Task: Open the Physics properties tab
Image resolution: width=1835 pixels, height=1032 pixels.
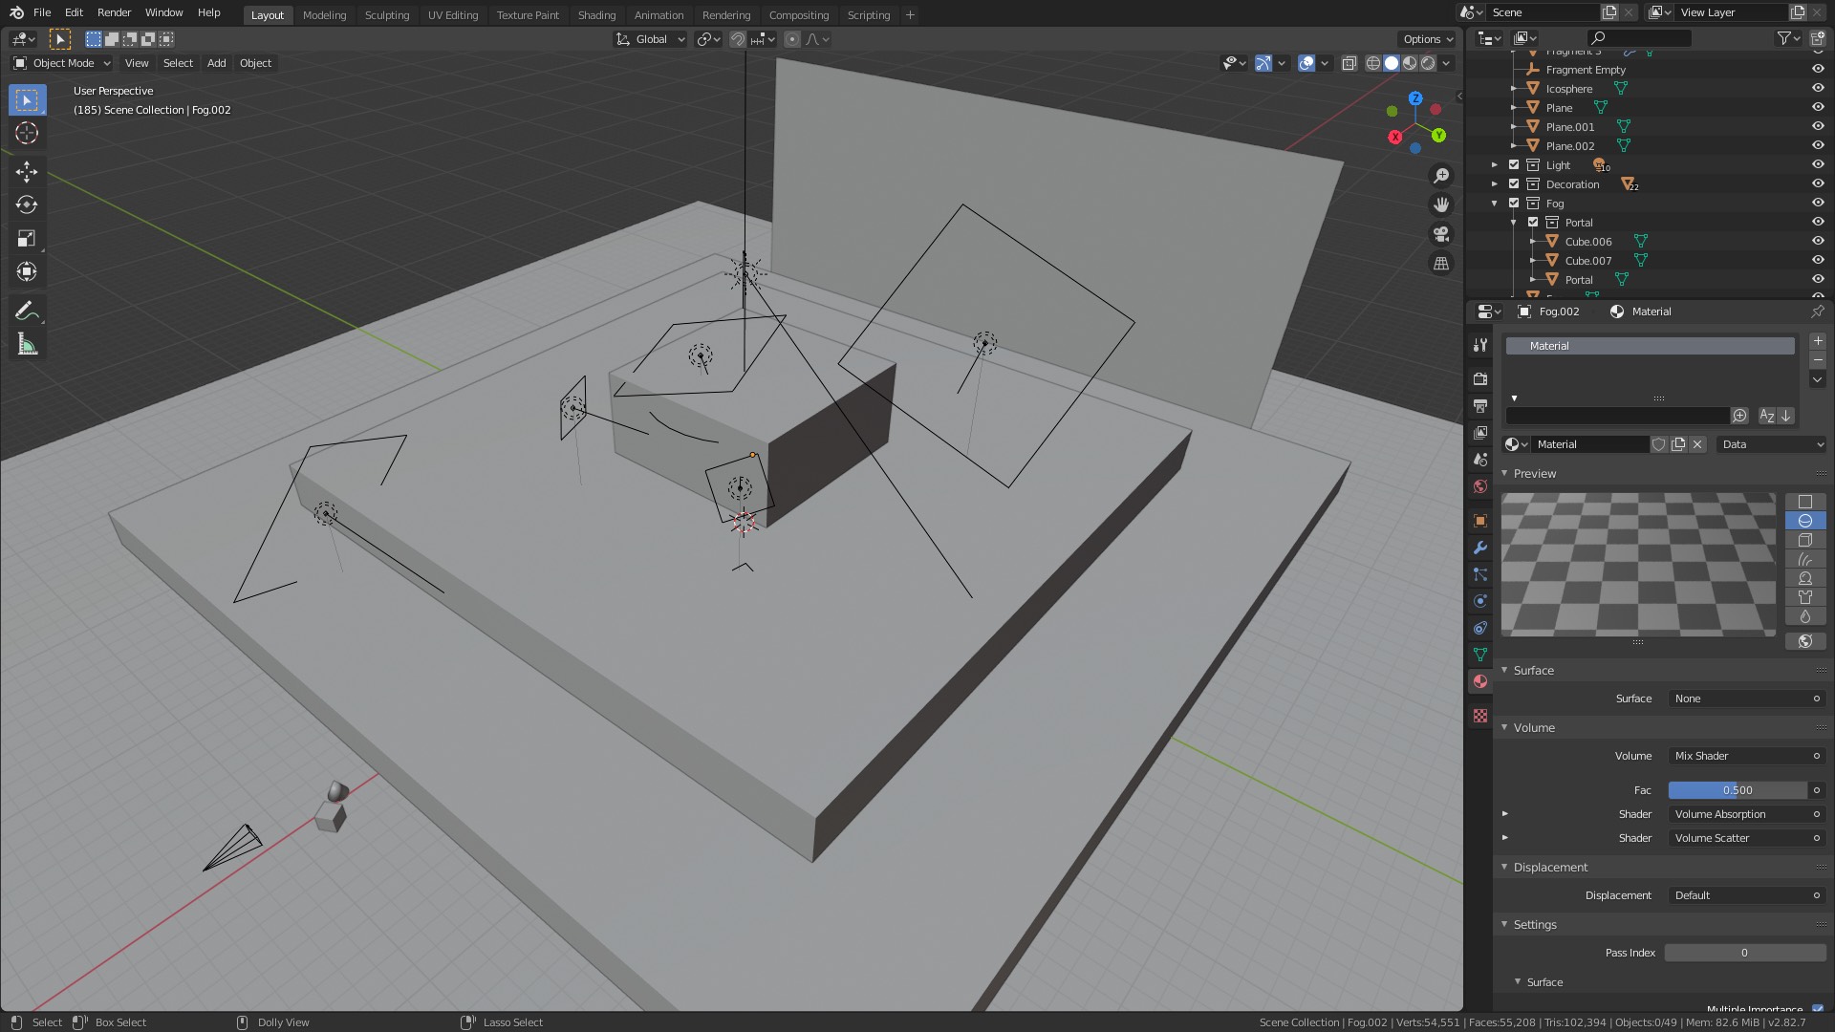Action: 1480,601
